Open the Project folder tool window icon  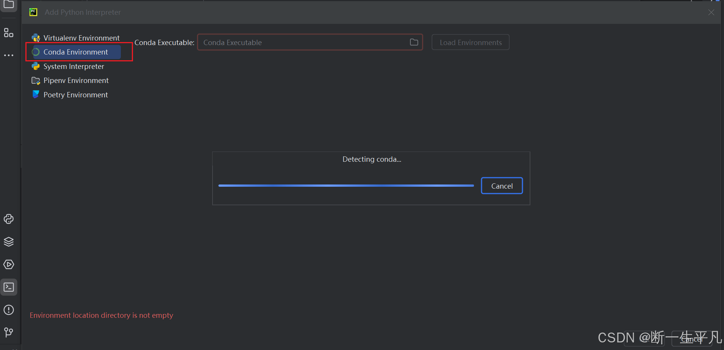click(x=8, y=4)
